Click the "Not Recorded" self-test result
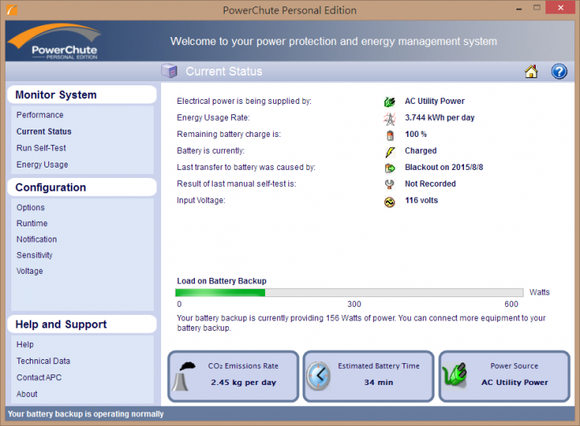The height and width of the screenshot is (426, 580). tap(430, 184)
